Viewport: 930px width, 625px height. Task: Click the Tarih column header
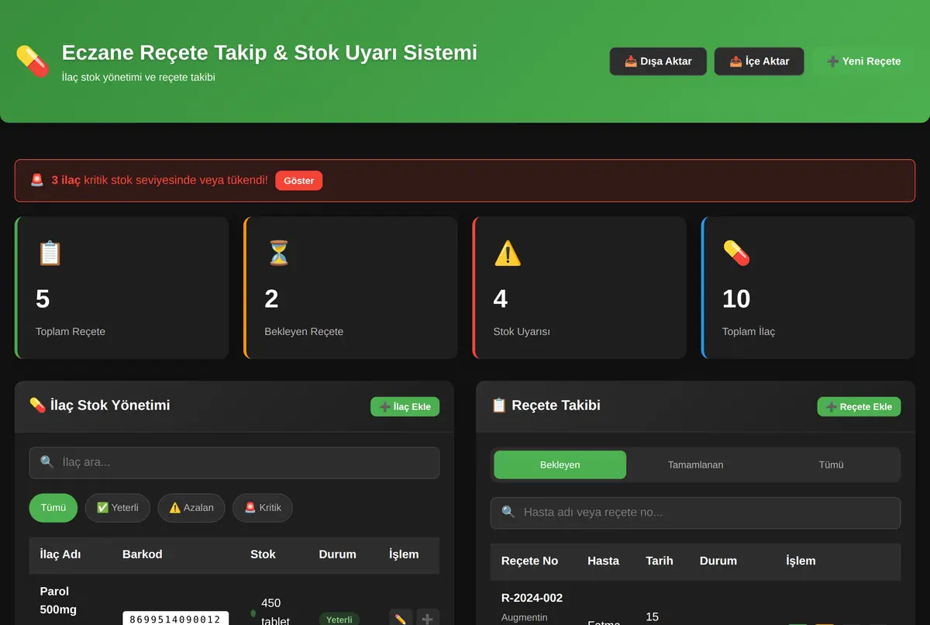point(660,561)
